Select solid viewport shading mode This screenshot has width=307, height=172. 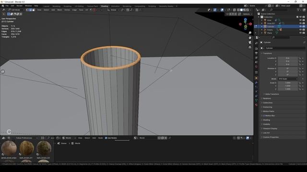point(241,10)
